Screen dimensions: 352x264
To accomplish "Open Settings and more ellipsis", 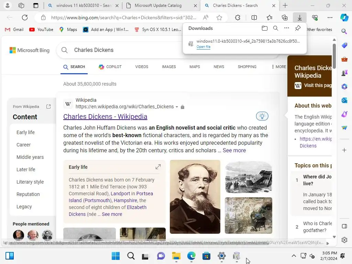I will pos(330,18).
